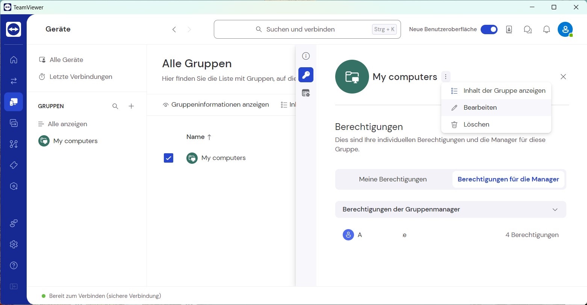Select the key permissions panel icon

306,75
